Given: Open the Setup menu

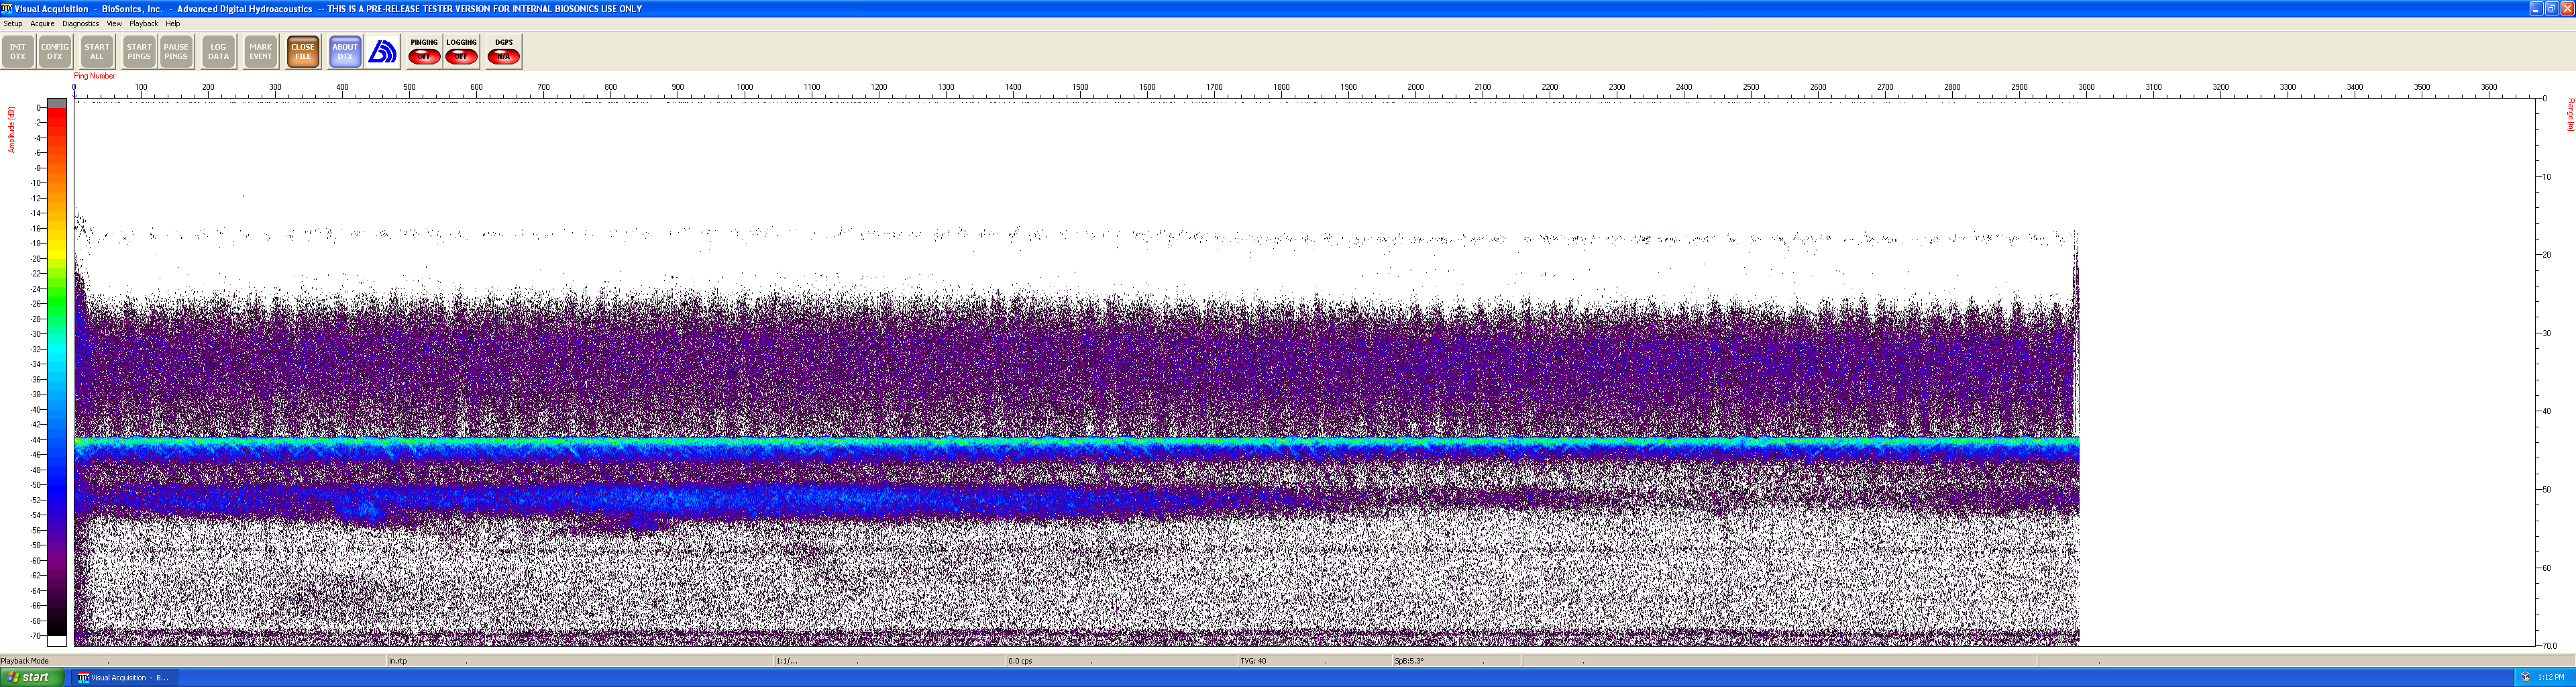Looking at the screenshot, I should (13, 23).
